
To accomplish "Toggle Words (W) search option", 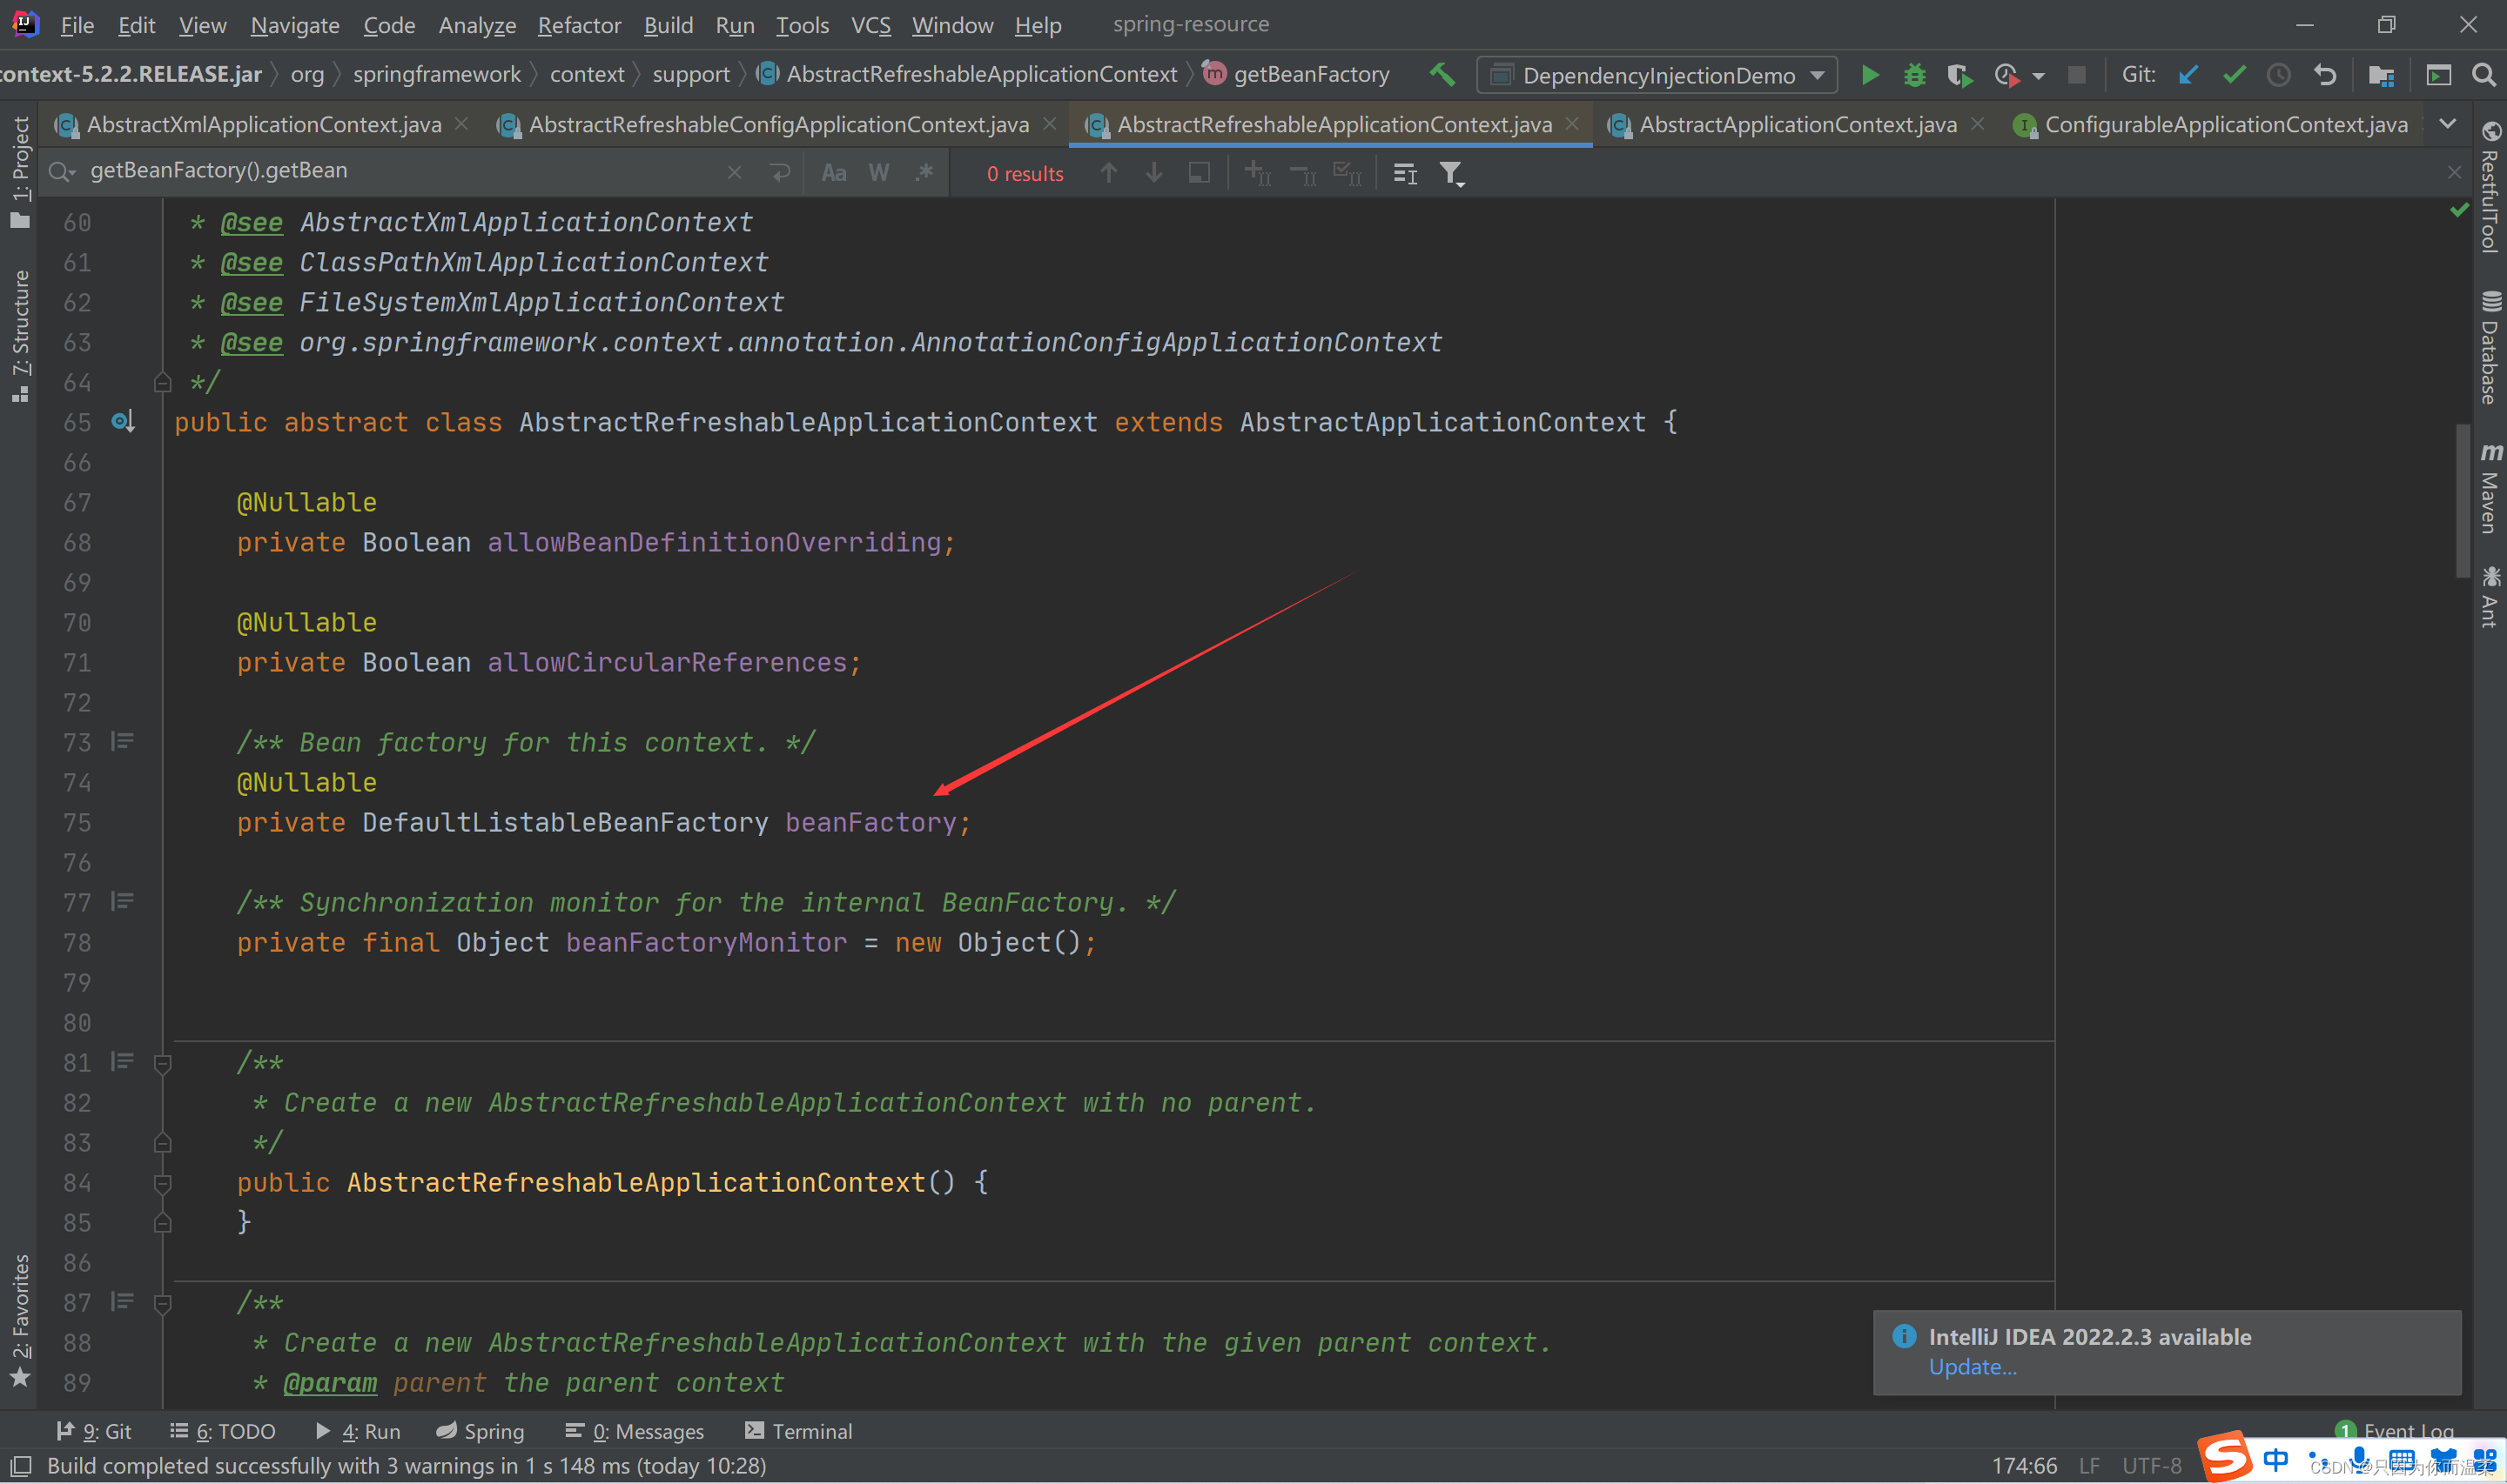I will 878,173.
